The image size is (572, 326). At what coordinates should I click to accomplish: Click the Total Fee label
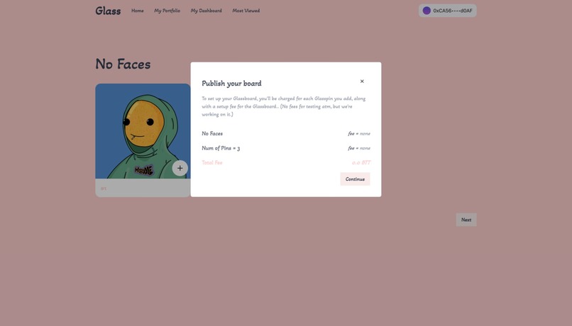(x=212, y=162)
